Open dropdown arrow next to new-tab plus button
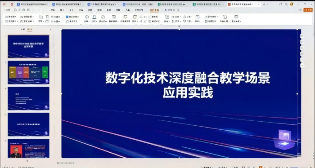The image size is (315, 168). coord(267,4)
